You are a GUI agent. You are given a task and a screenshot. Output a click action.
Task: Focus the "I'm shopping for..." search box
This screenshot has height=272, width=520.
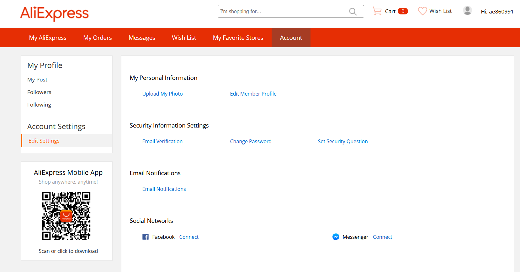coord(280,11)
